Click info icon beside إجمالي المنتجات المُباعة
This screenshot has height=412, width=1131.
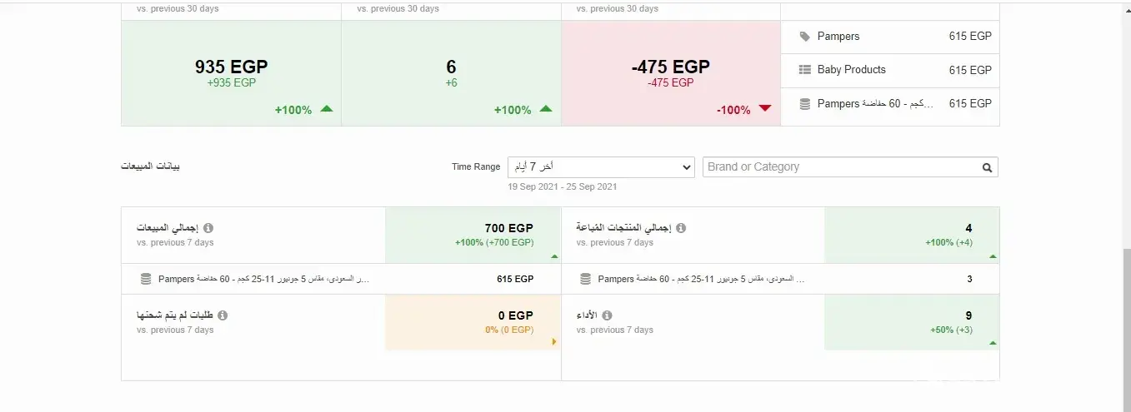[681, 228]
